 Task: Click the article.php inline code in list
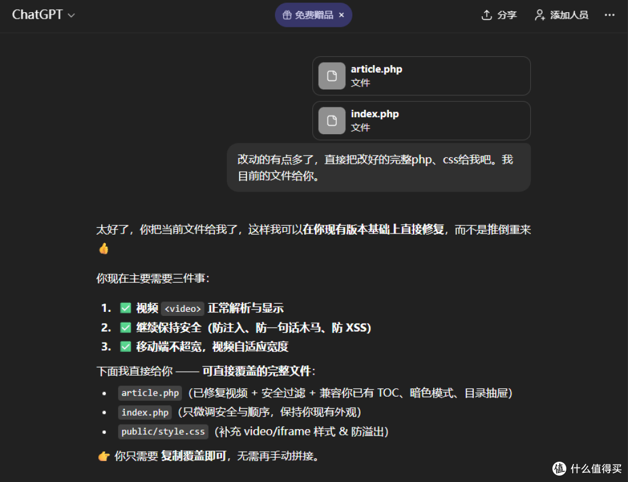coord(150,393)
